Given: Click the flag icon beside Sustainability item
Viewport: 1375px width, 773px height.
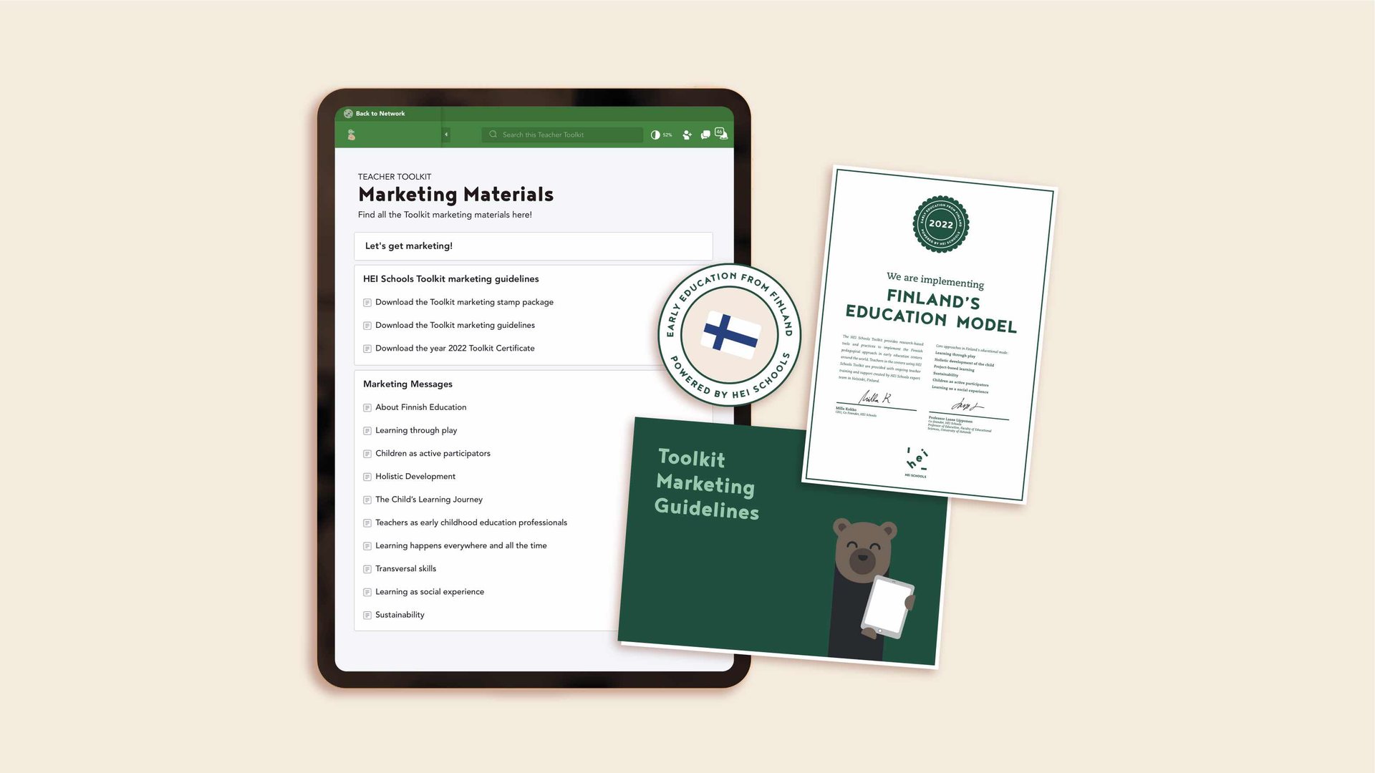Looking at the screenshot, I should click(x=367, y=614).
